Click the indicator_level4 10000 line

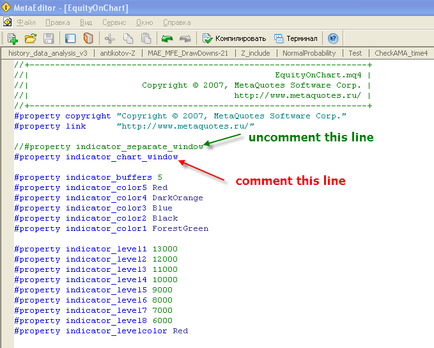pyautogui.click(x=96, y=280)
